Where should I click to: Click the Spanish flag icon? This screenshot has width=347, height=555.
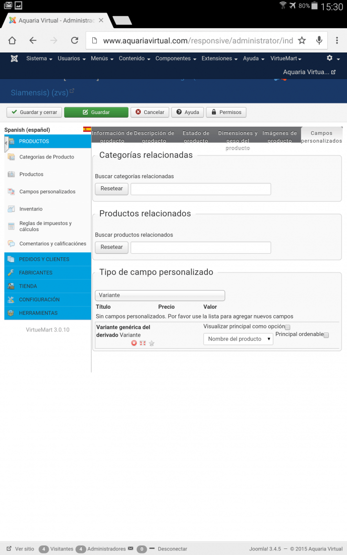(x=87, y=129)
